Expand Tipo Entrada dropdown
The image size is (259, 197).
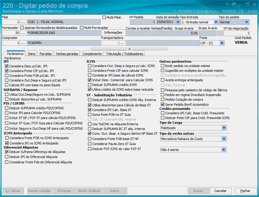coord(216,22)
